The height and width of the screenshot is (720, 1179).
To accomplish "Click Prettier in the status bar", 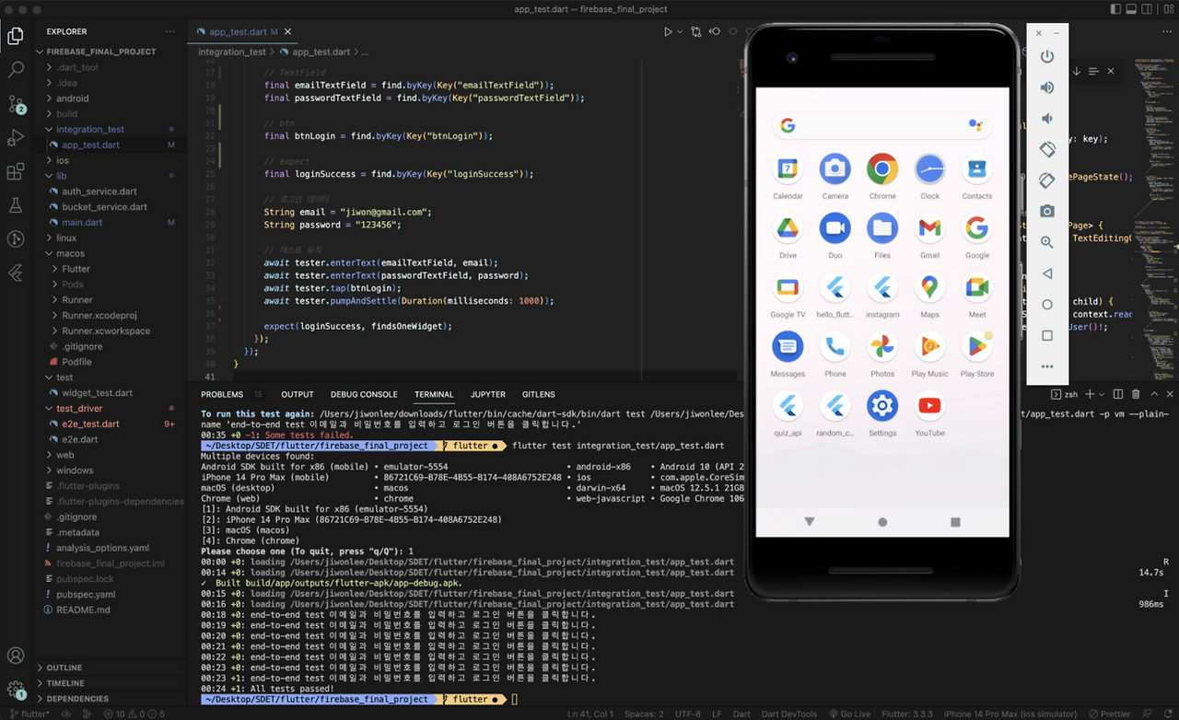I will (x=1109, y=714).
